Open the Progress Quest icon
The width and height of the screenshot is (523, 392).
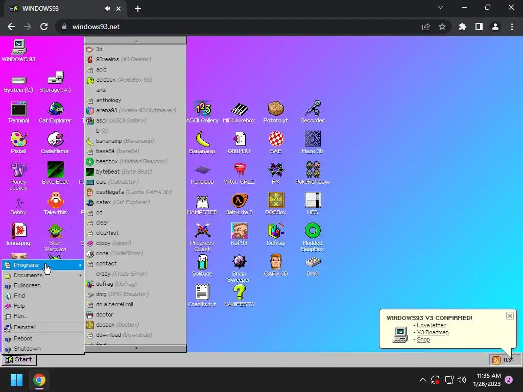click(202, 238)
